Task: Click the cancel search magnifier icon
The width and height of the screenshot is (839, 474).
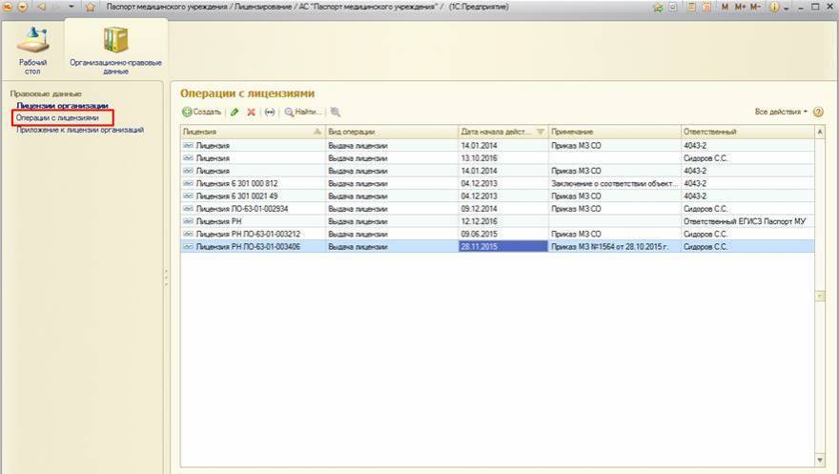Action: tap(336, 112)
